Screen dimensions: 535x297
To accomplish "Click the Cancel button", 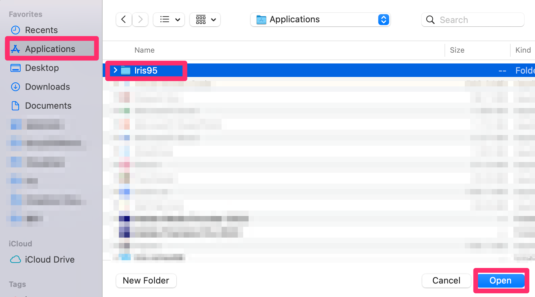I will tap(446, 280).
